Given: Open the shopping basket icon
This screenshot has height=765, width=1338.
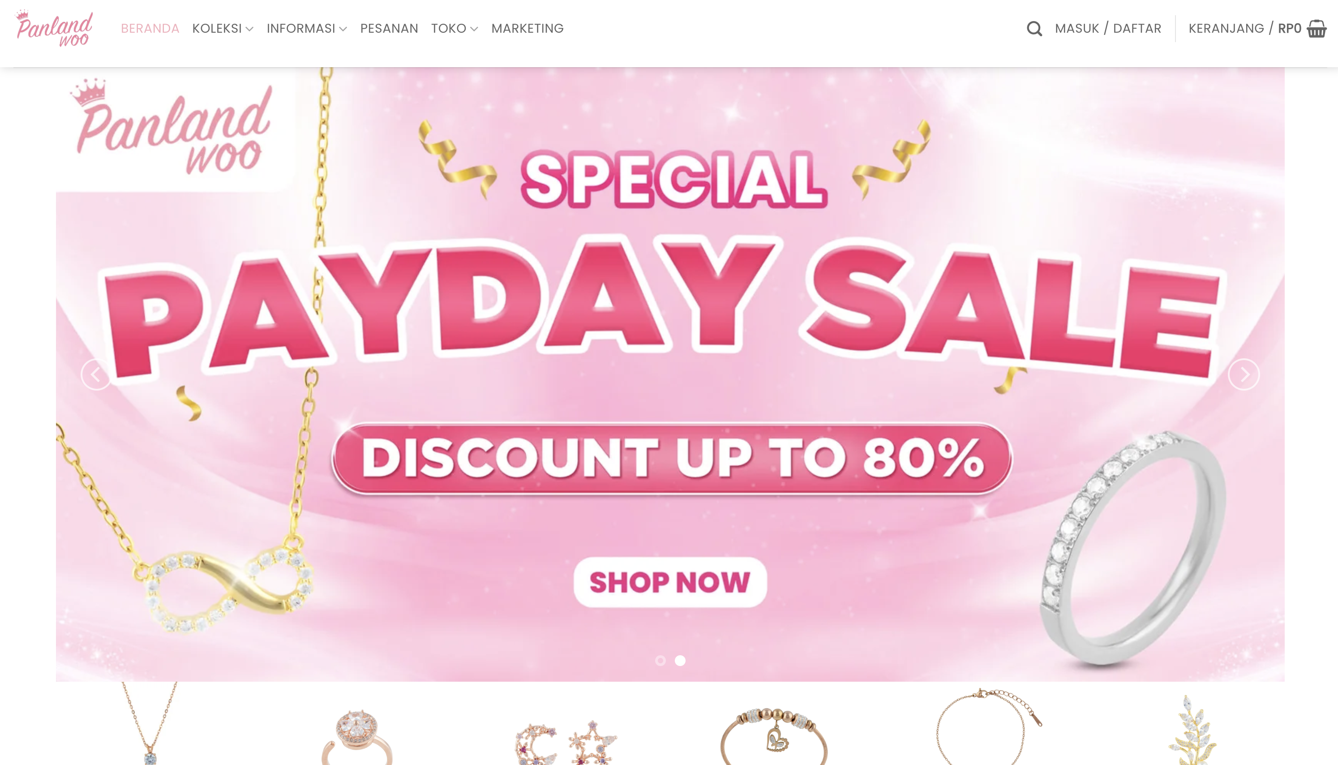Looking at the screenshot, I should 1317,28.
